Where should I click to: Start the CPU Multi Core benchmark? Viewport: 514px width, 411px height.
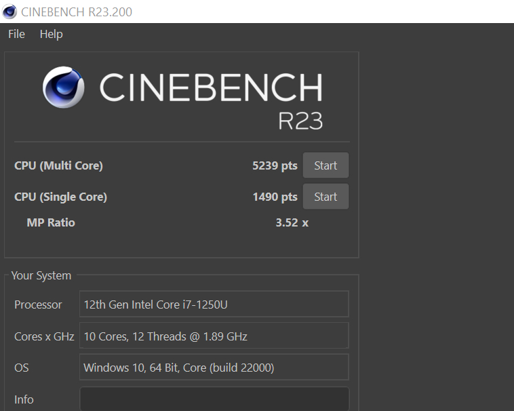click(x=325, y=165)
